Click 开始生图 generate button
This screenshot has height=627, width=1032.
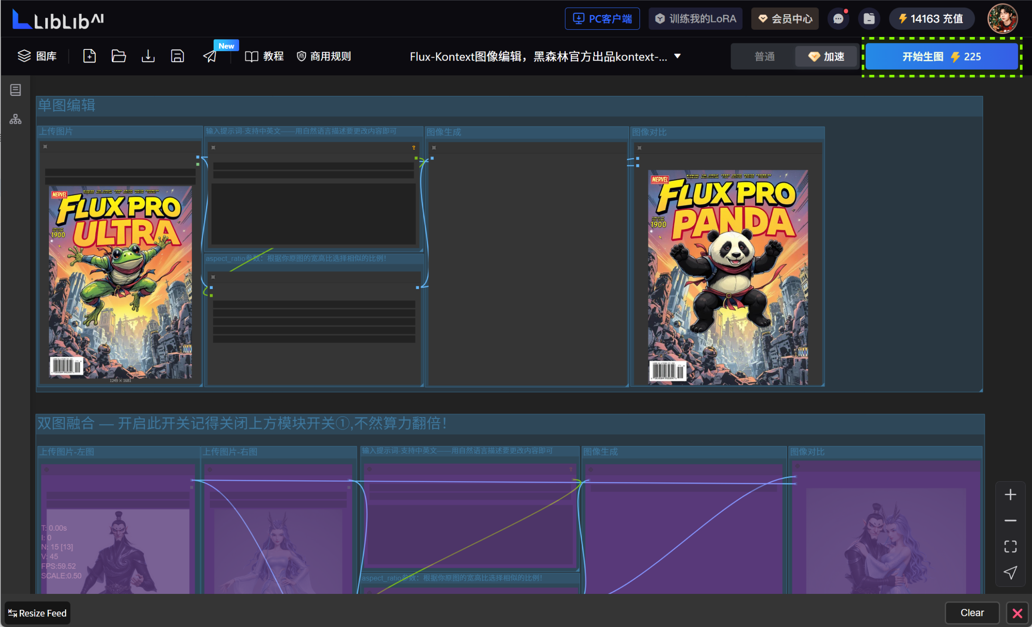tap(941, 56)
